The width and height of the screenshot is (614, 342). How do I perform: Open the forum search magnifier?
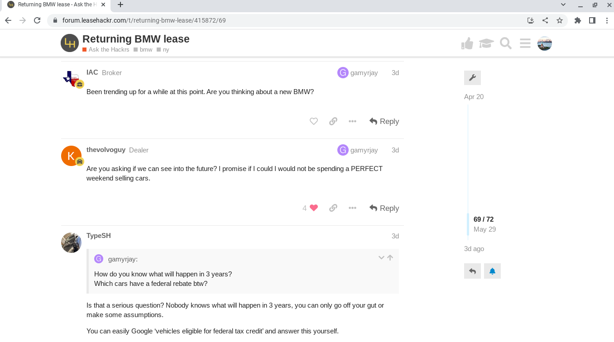tap(506, 43)
